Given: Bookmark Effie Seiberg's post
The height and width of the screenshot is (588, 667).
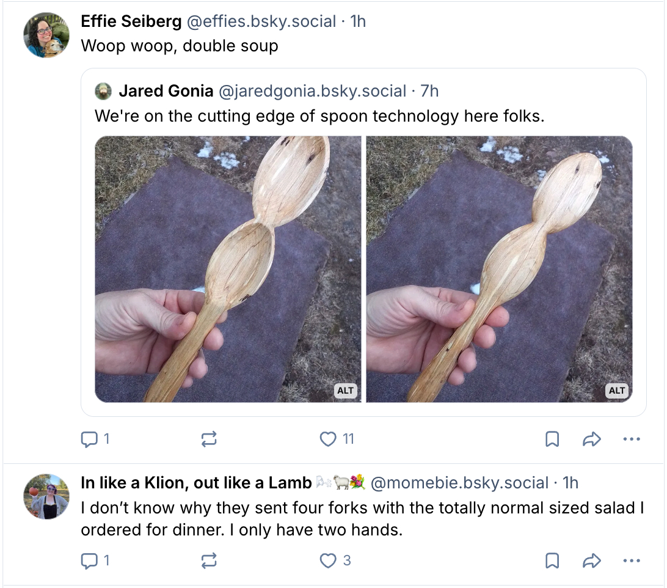Looking at the screenshot, I should [x=552, y=439].
